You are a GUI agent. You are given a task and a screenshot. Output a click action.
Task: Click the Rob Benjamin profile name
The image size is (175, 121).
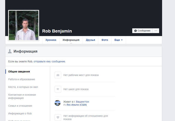[57, 31]
